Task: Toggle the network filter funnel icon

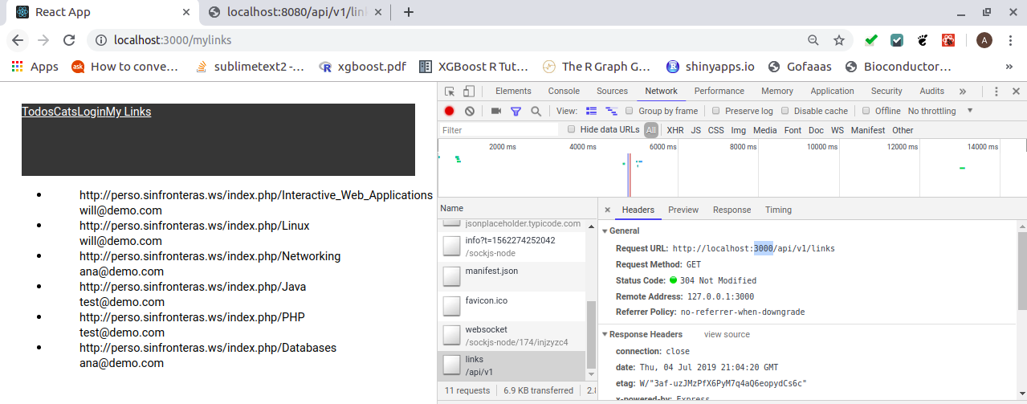Action: click(516, 111)
